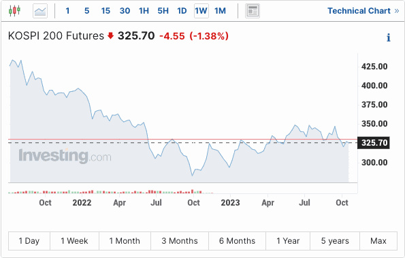Show the 1 Week range
The image size is (405, 258).
[74, 241]
